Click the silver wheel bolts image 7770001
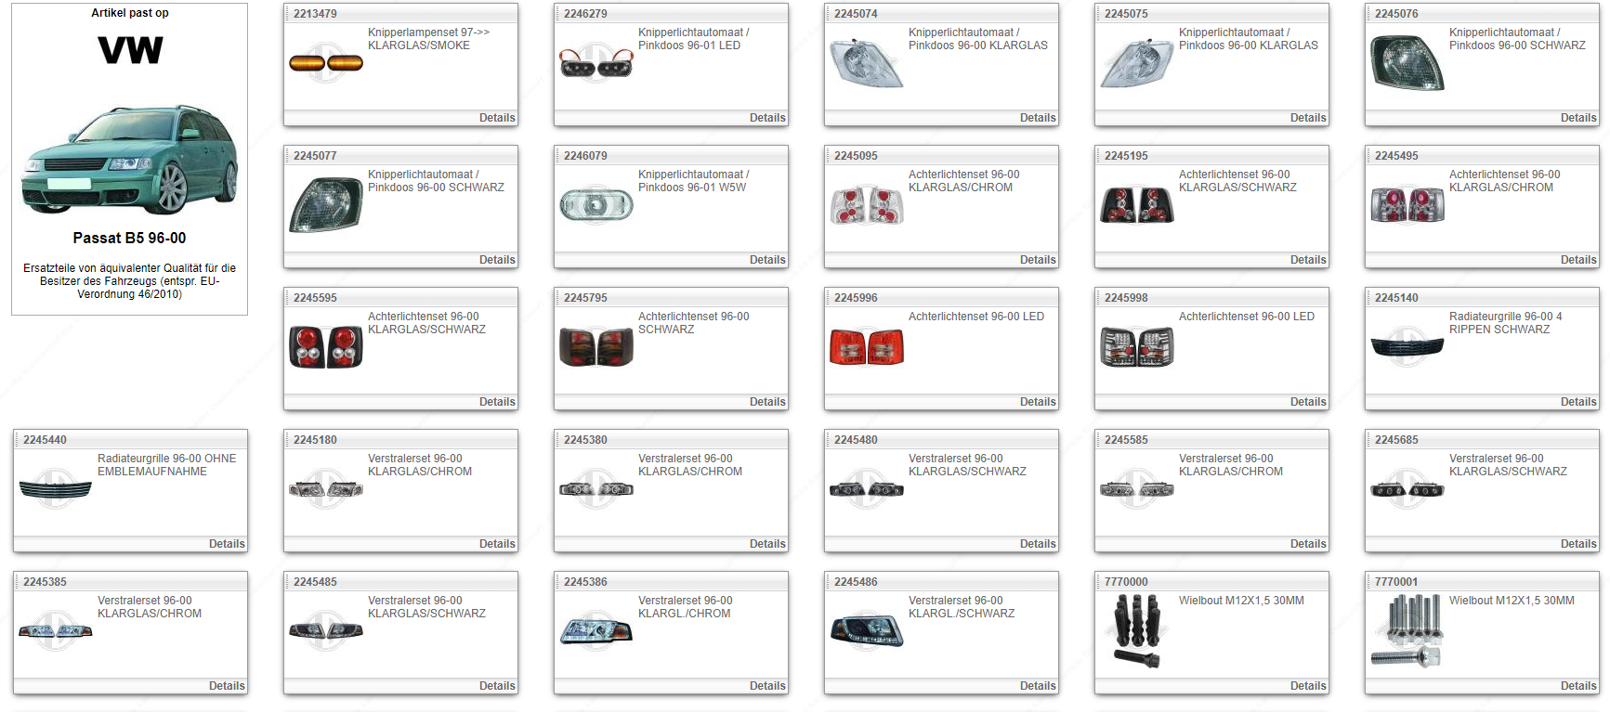The width and height of the screenshot is (1610, 712). point(1407,631)
